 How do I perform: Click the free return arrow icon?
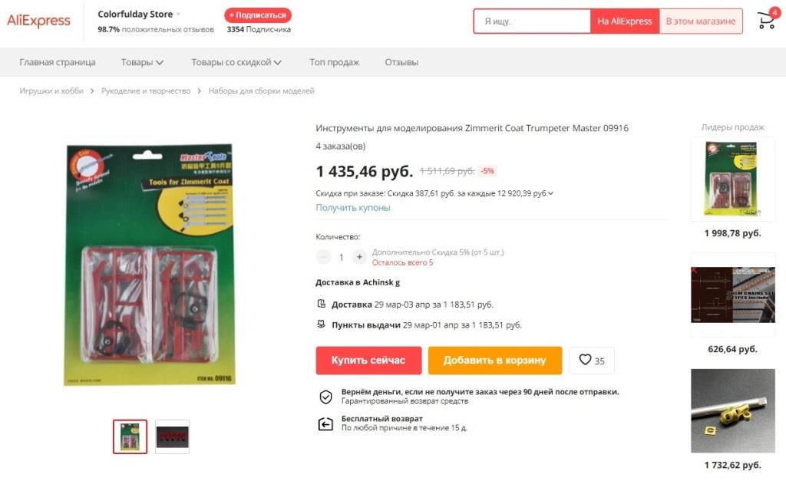[x=325, y=424]
